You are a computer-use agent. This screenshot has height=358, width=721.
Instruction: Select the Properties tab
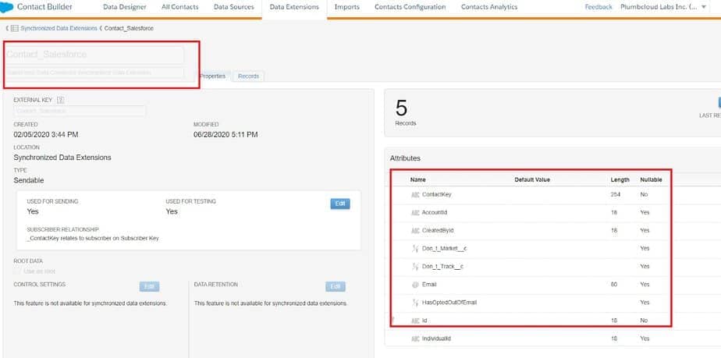pyautogui.click(x=212, y=76)
